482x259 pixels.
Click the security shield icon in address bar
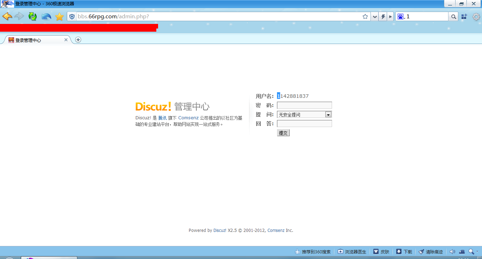[x=72, y=17]
